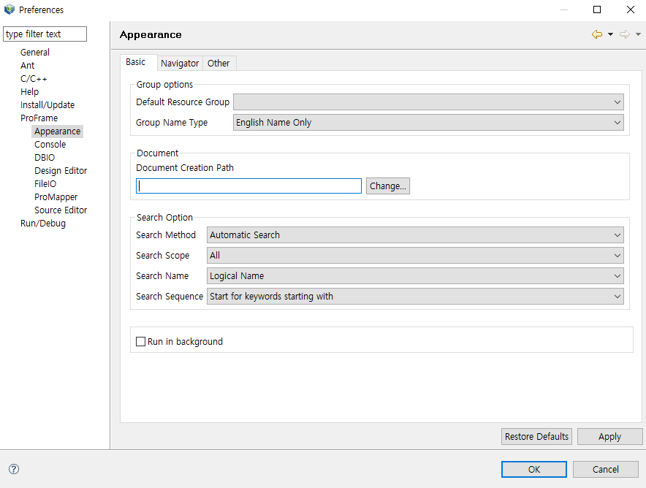Click the help question mark icon
The height and width of the screenshot is (488, 646).
point(13,469)
